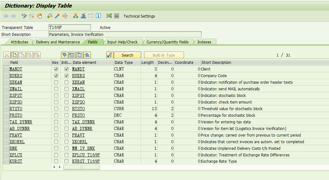Toggle Key checkbox for XEKAN row
The height and width of the screenshot is (180, 329).
[x=56, y=82]
